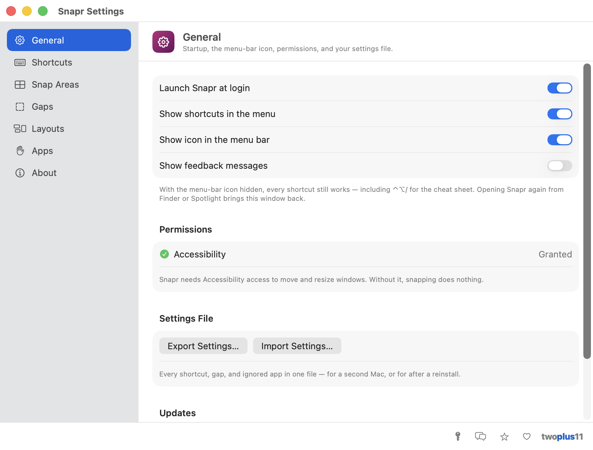This screenshot has height=450, width=593.
Task: Click the green Accessibility checkmark icon
Action: pos(164,254)
